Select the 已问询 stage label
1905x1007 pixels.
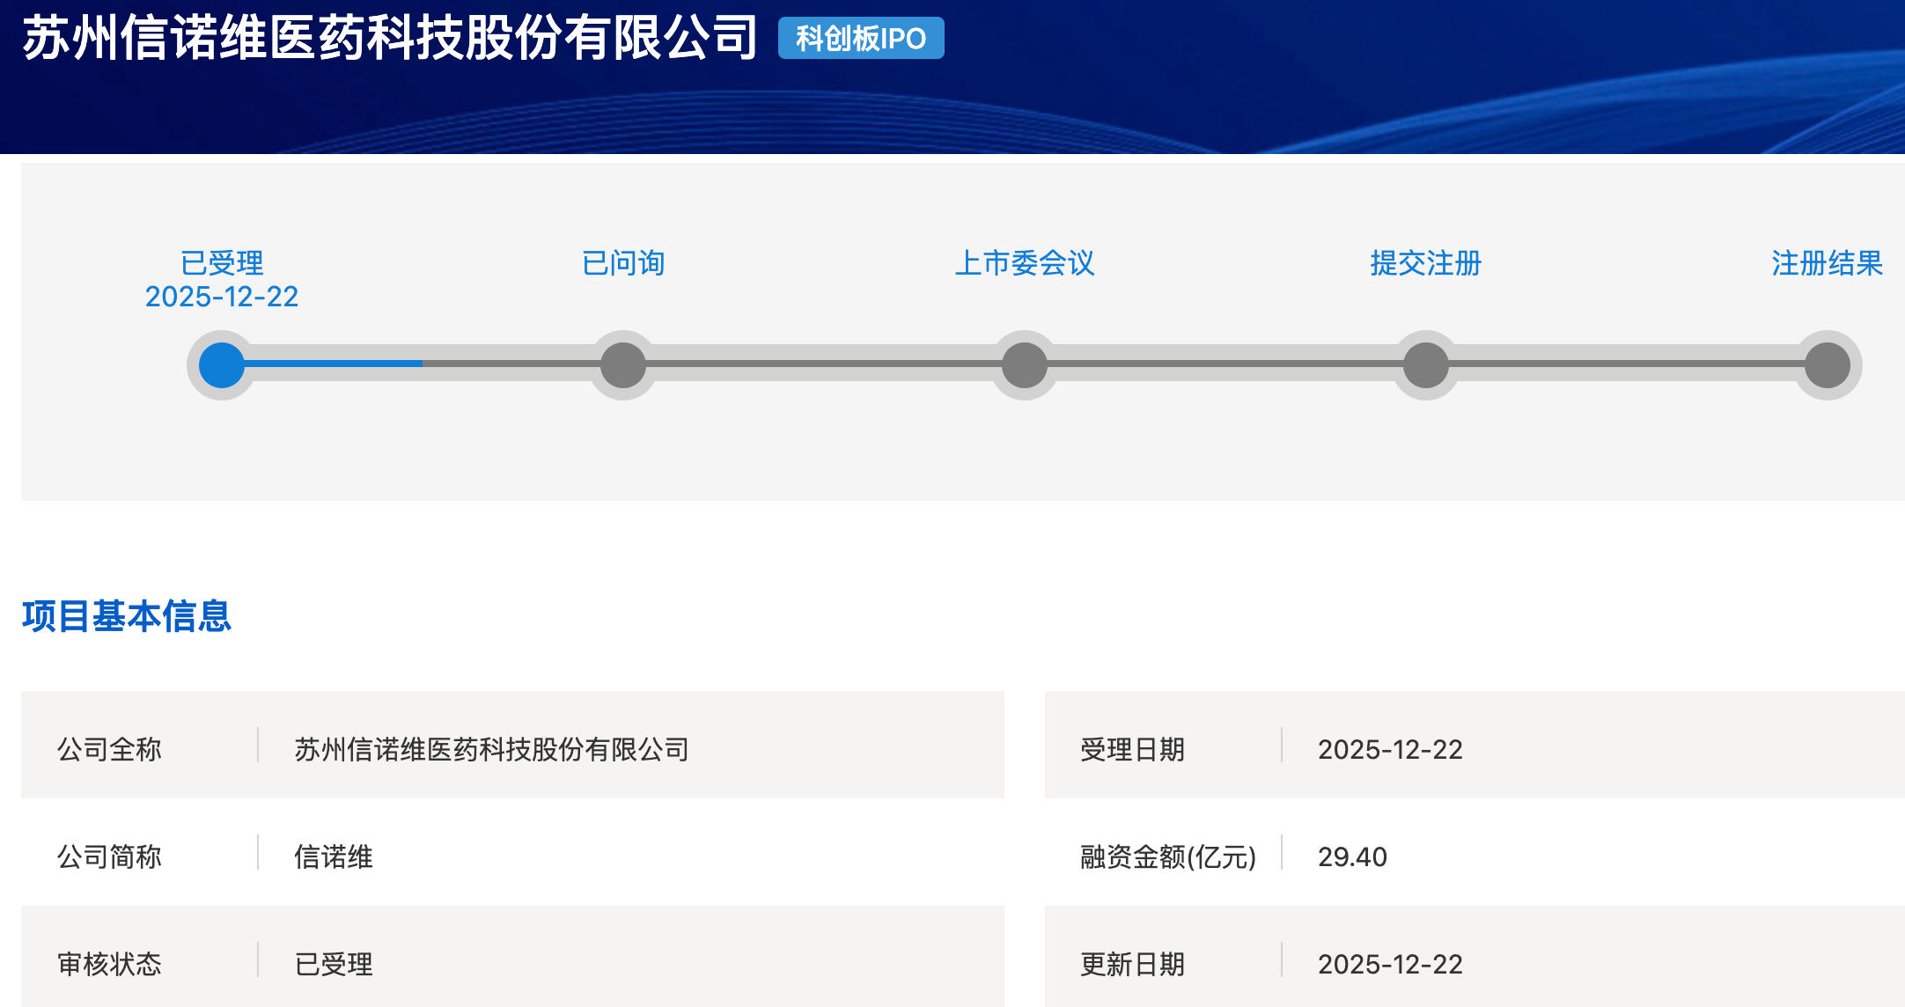(x=623, y=262)
